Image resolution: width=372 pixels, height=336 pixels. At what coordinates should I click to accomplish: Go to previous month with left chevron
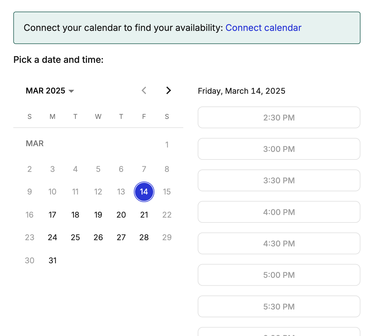point(144,90)
